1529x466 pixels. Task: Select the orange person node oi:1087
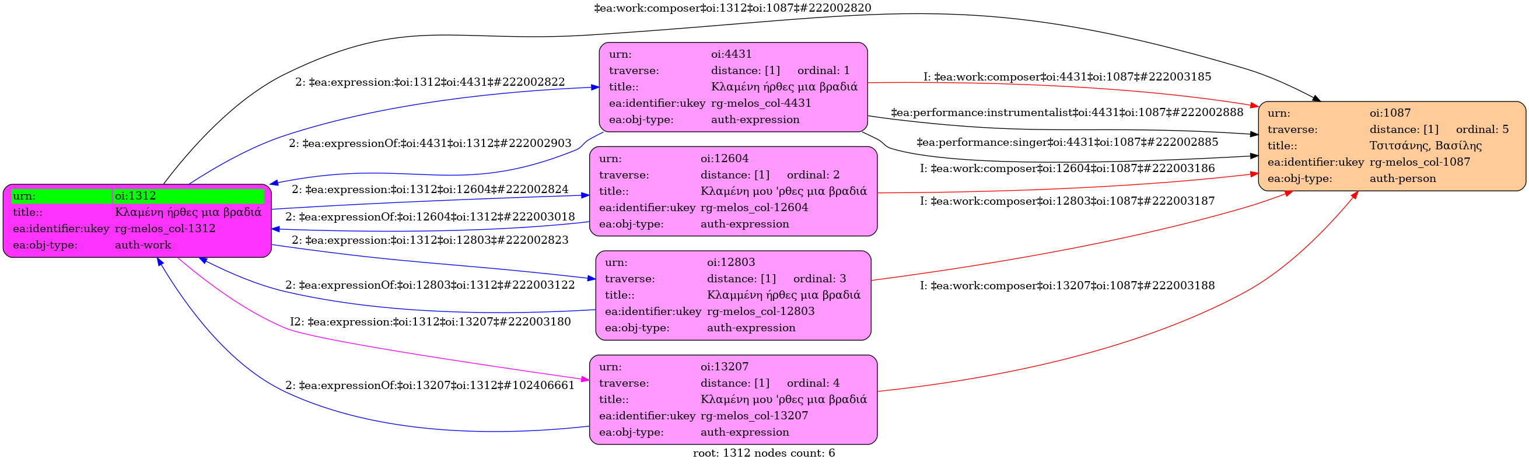pos(1391,146)
